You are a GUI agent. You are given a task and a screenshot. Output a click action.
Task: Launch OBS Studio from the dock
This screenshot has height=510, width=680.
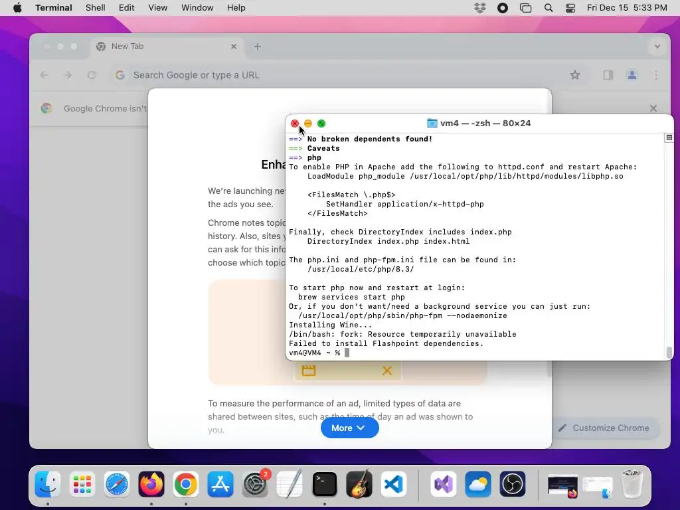[x=512, y=484]
